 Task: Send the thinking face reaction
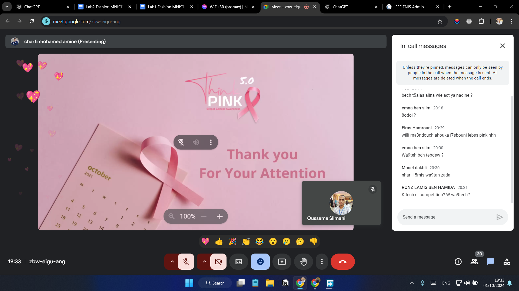click(300, 241)
